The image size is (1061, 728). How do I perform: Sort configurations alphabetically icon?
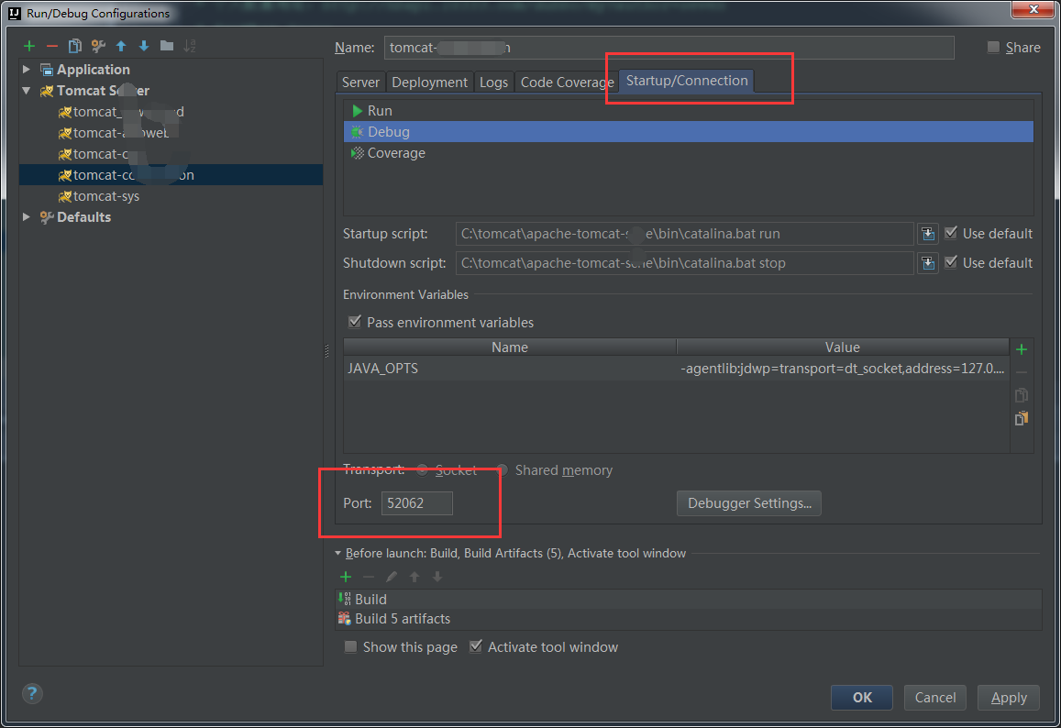click(x=190, y=46)
